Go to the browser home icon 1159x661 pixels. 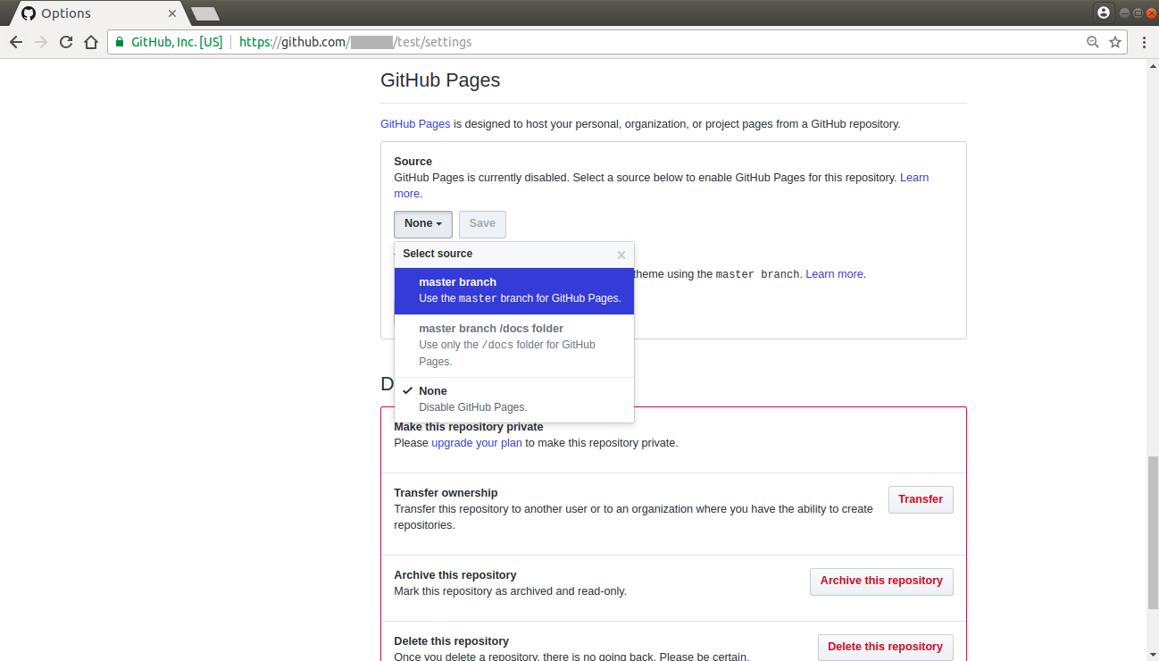[x=90, y=42]
